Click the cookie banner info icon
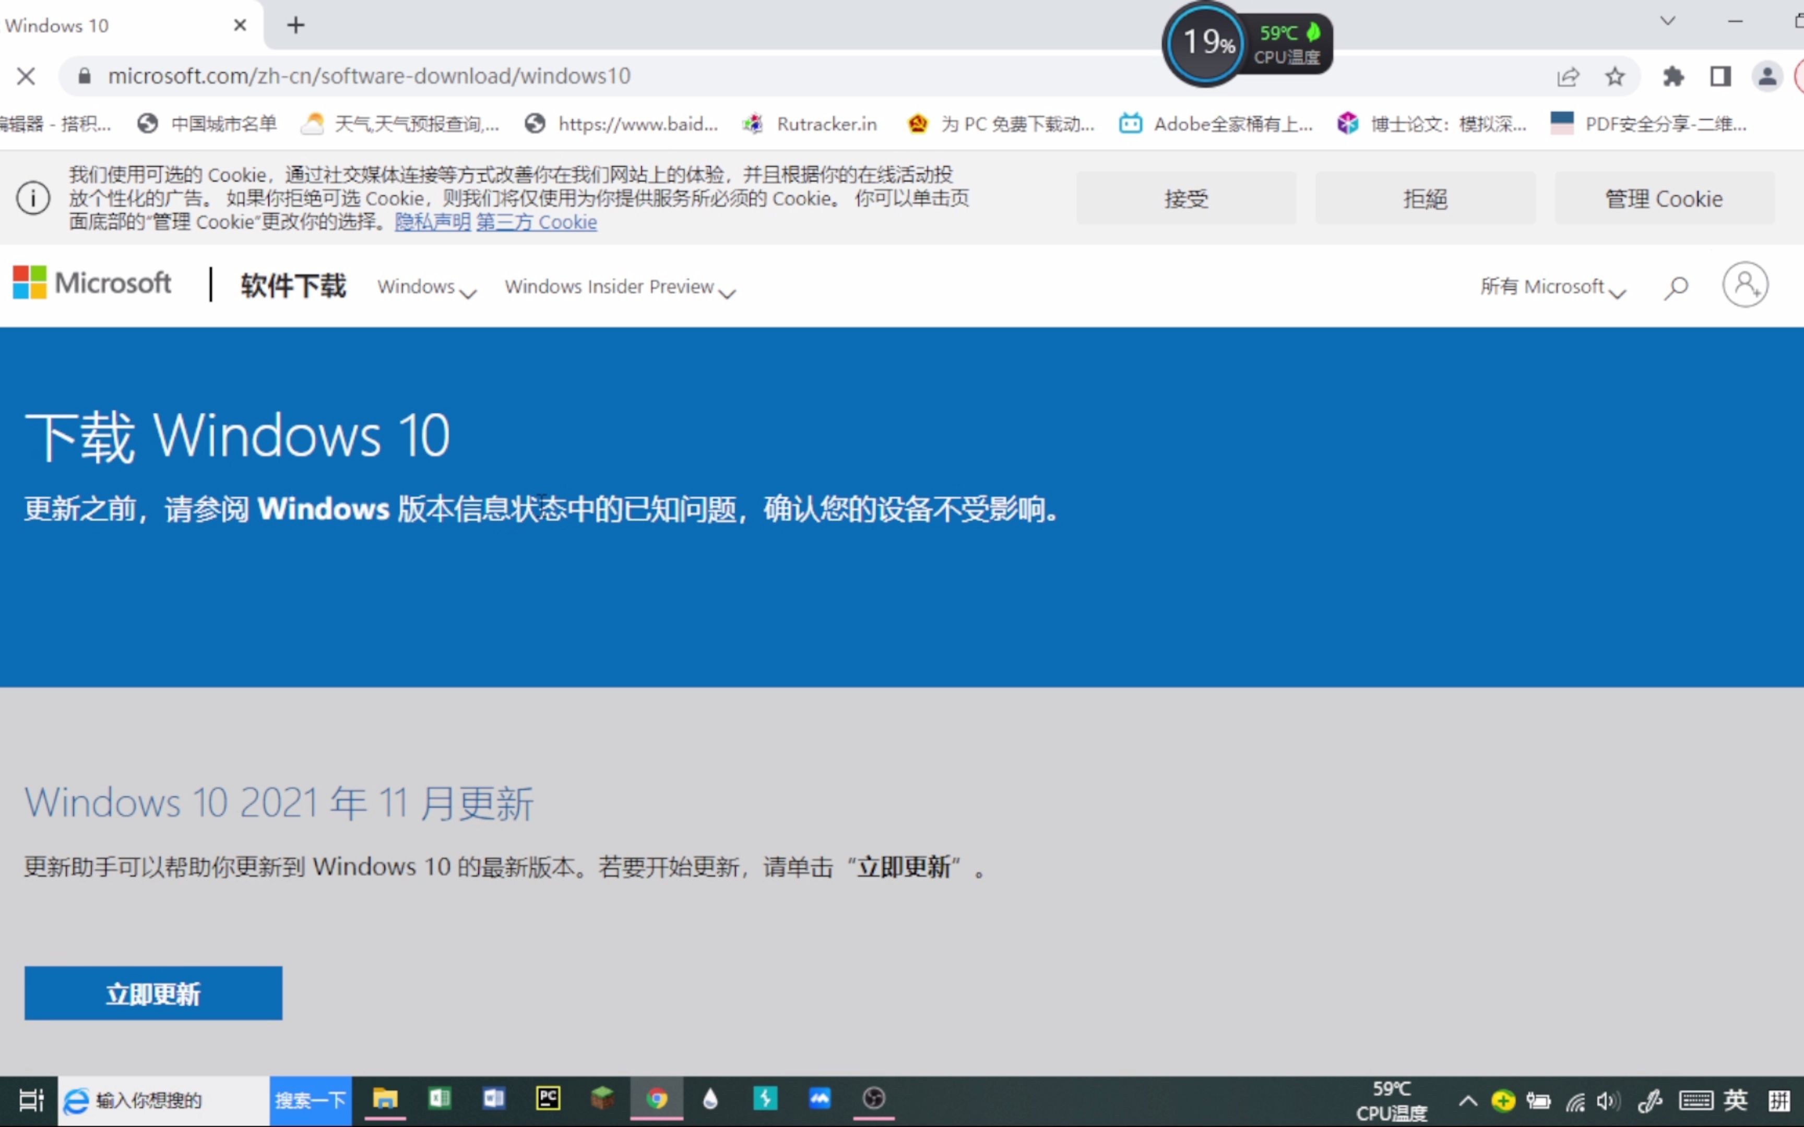The width and height of the screenshot is (1804, 1127). [33, 198]
